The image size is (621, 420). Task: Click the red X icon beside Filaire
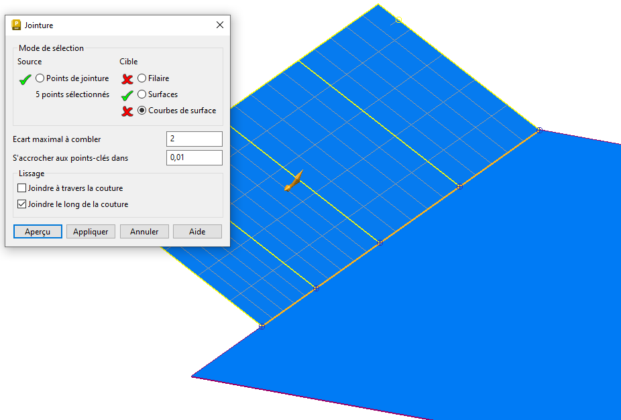127,79
